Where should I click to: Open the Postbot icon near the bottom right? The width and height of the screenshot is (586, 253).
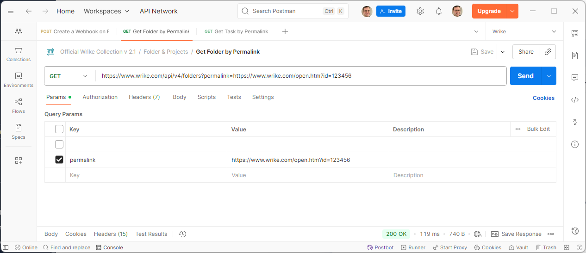coord(575,231)
